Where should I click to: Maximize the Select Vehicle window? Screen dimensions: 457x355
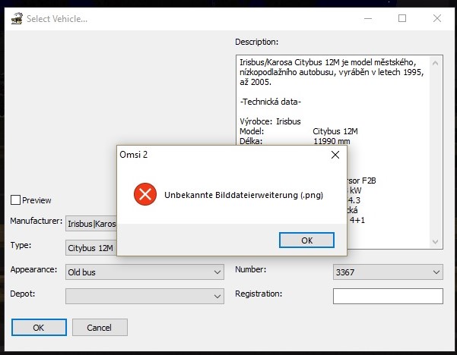(402, 18)
